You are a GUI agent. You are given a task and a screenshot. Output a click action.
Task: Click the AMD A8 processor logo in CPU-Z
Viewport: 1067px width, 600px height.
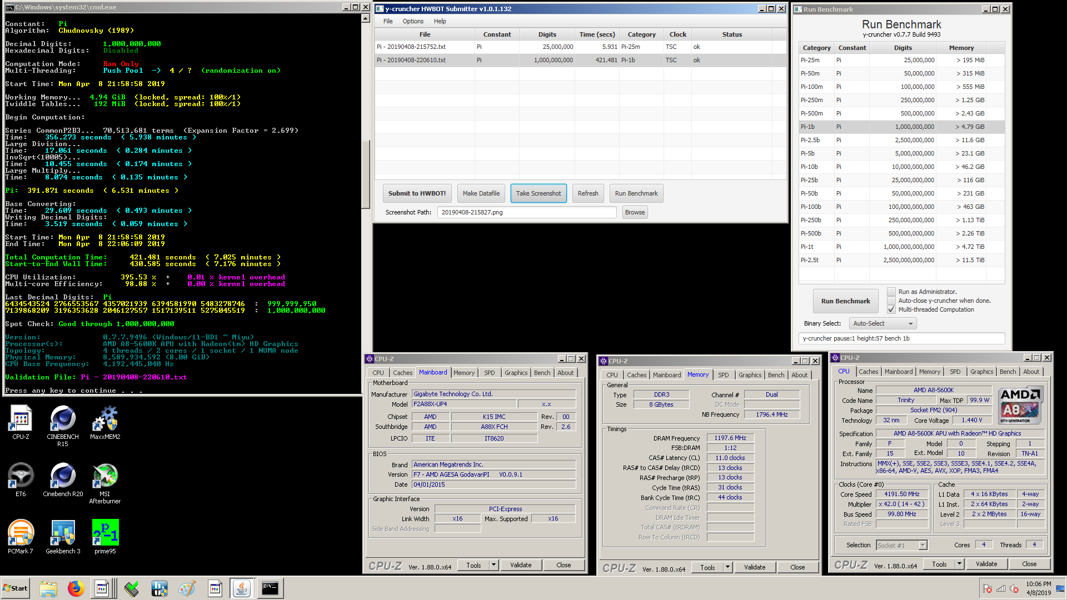tap(1020, 406)
